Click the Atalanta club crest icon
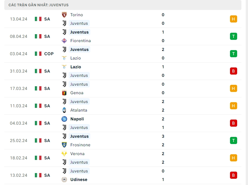Viewport: 248px width, 185px height. (64, 110)
